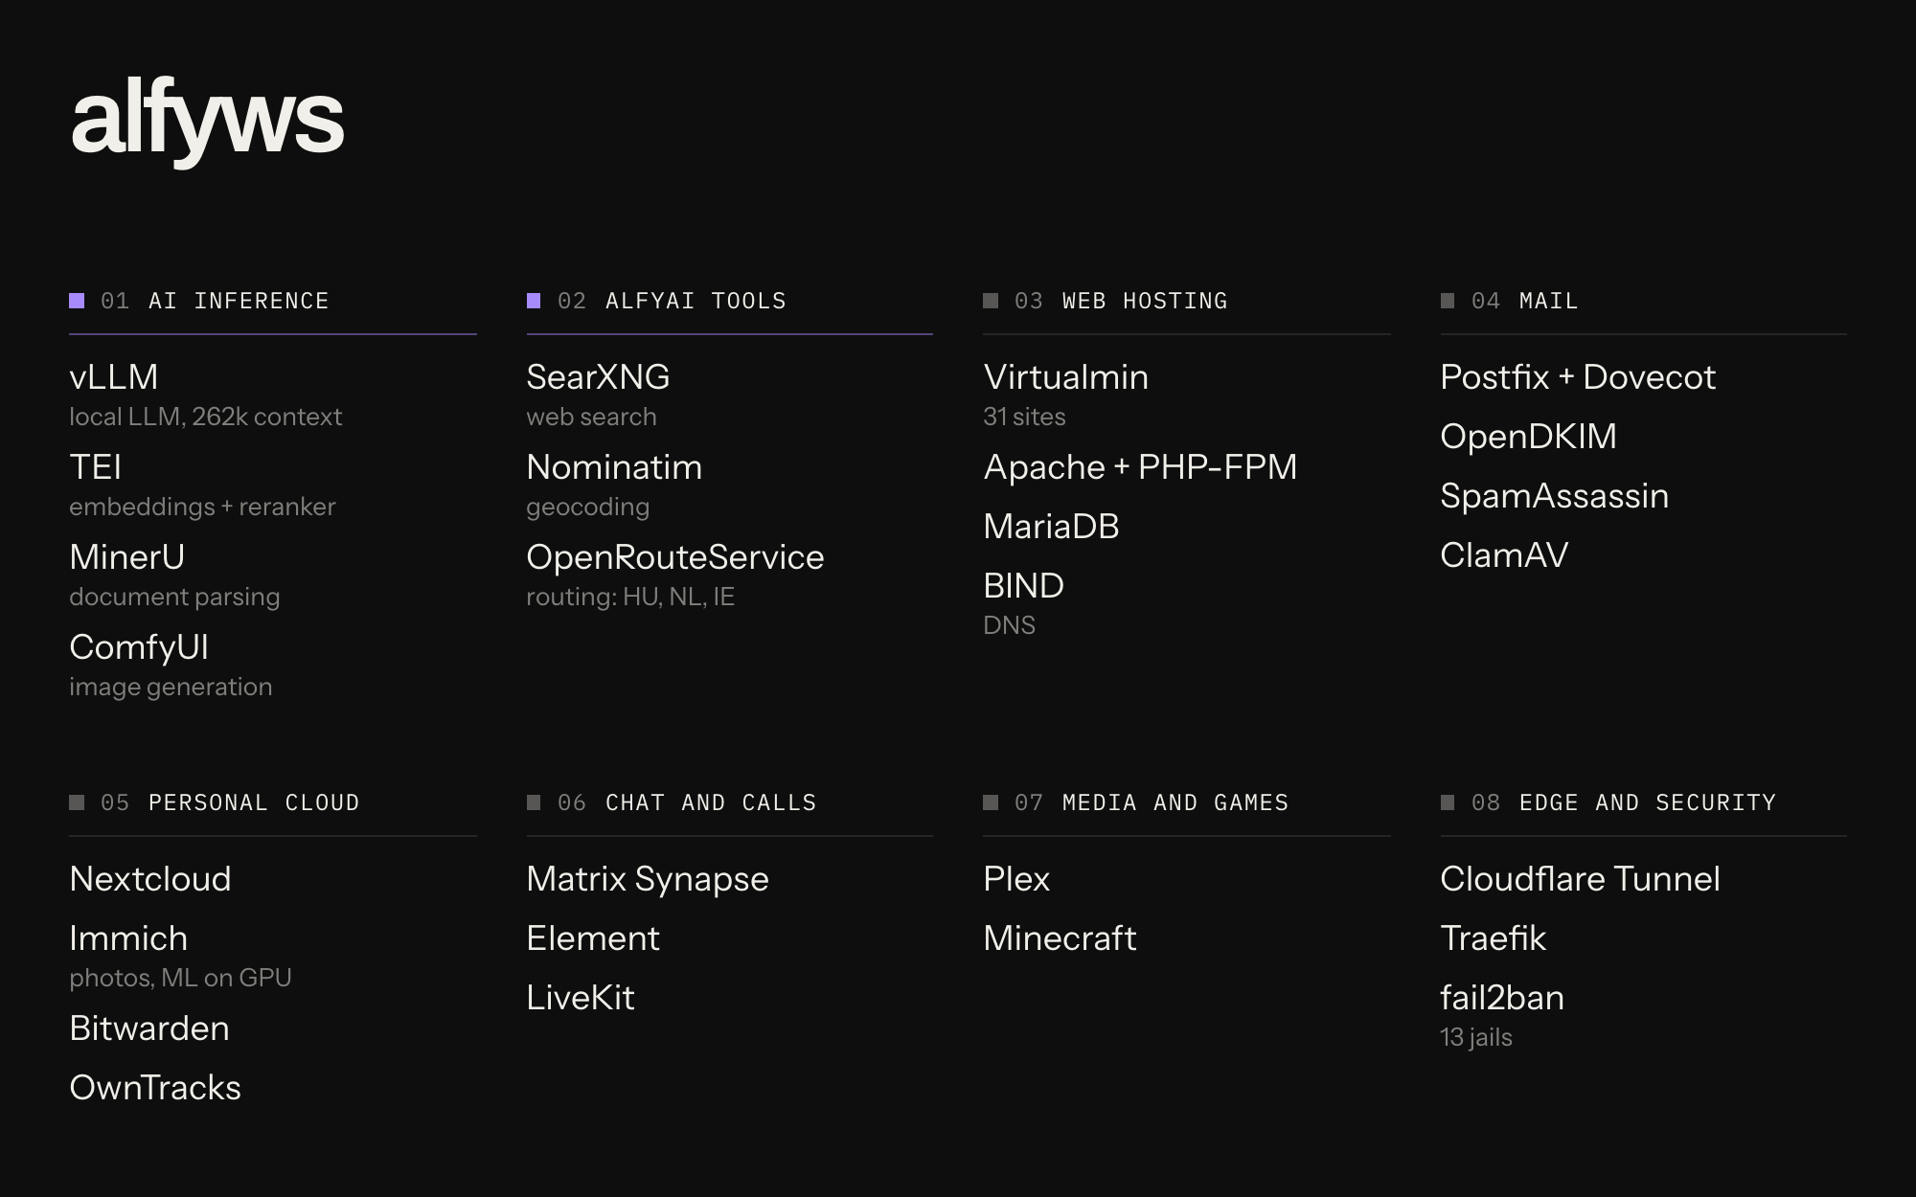Open the WEB HOSTING section heading
1916x1197 pixels.
[1145, 301]
